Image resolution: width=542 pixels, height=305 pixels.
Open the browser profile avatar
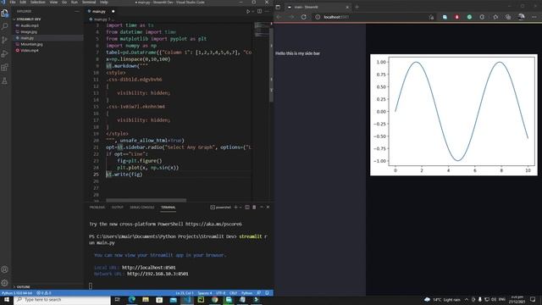[x=522, y=17]
